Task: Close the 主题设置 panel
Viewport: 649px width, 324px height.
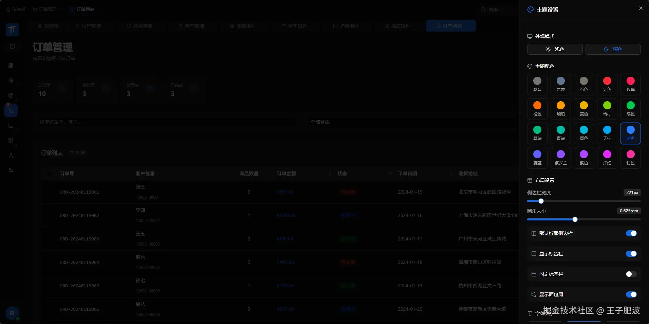Action: click(641, 8)
